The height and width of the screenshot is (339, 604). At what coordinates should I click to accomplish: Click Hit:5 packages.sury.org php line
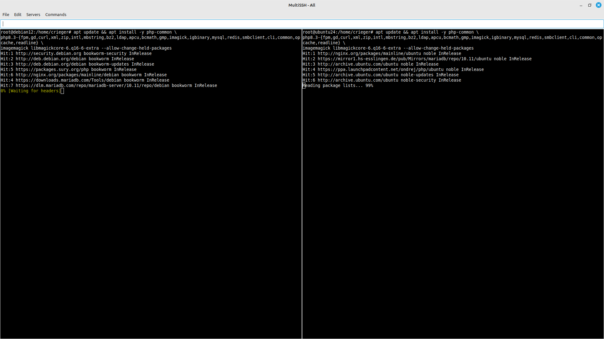tap(69, 69)
